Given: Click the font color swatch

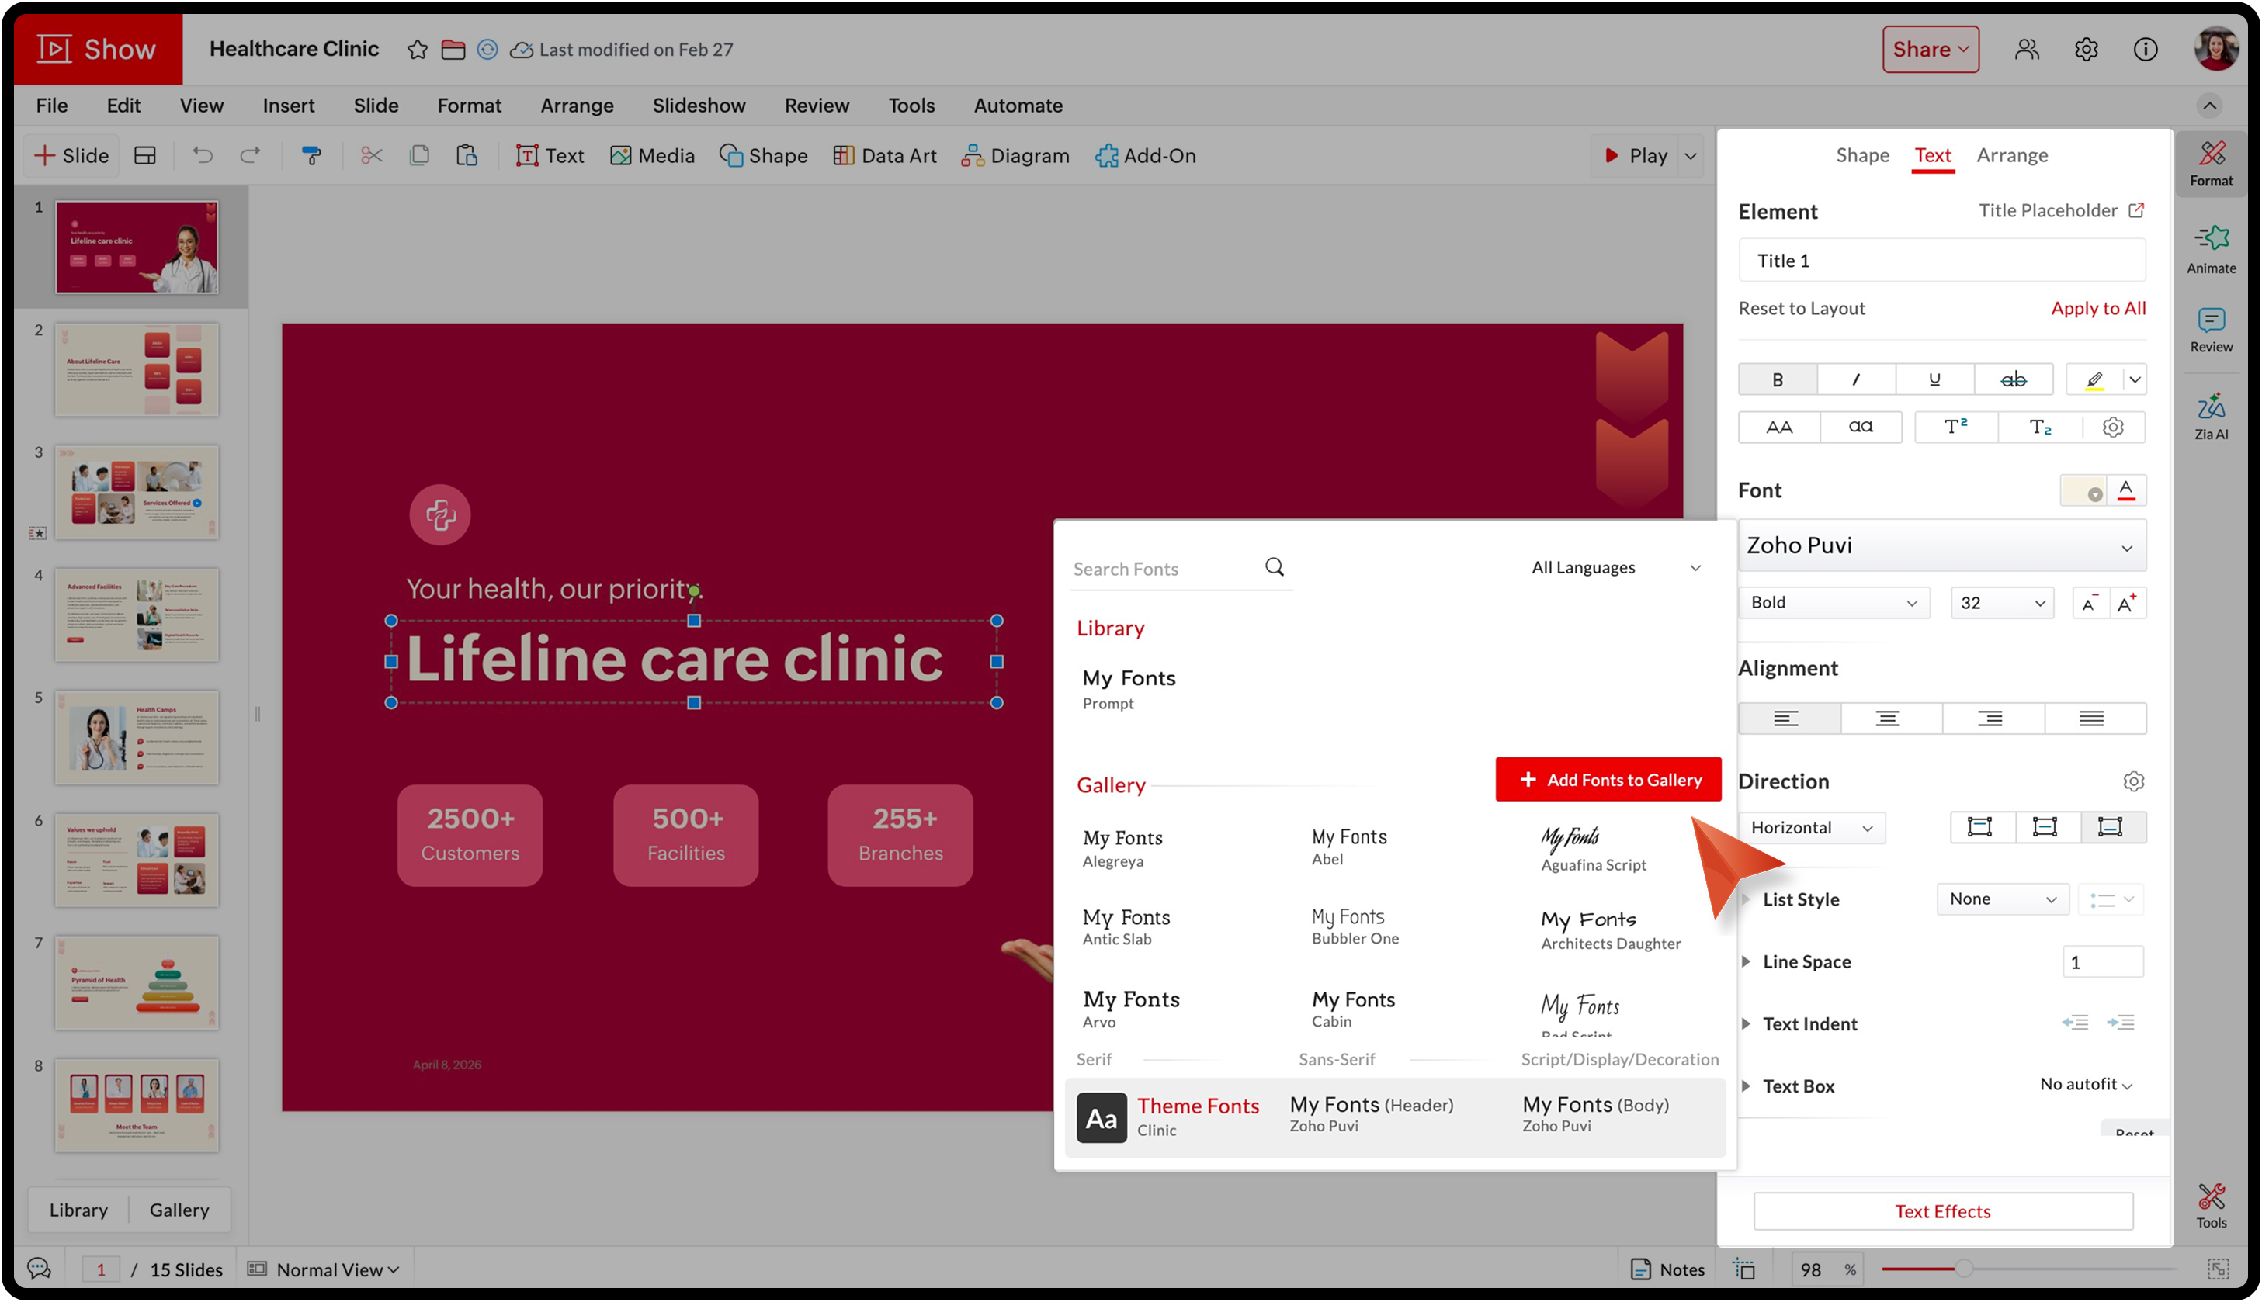Looking at the screenshot, I should coord(2082,490).
